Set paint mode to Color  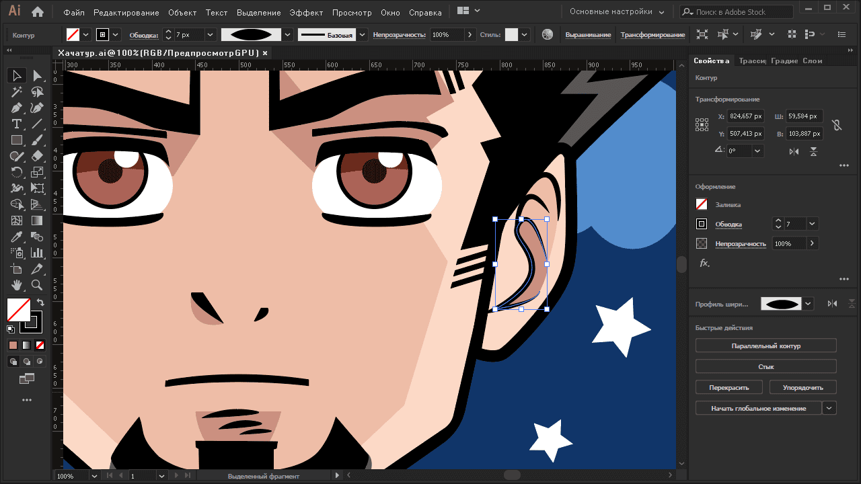[x=13, y=345]
